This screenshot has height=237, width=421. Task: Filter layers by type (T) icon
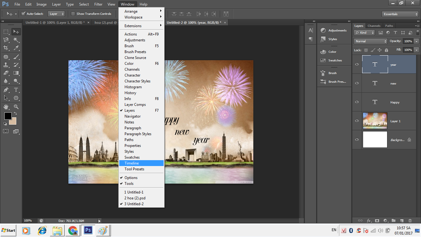[x=395, y=33]
